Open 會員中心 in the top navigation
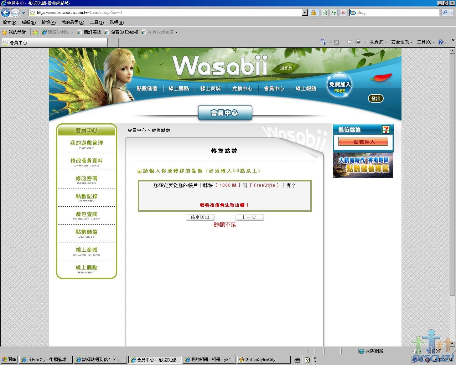Screen dimensions: 456x365 tap(274, 88)
